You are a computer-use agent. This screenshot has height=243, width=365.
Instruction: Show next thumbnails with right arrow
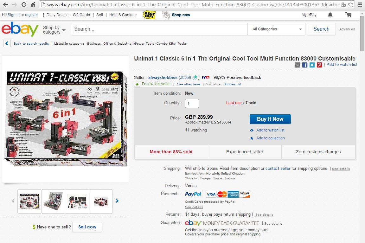click(x=117, y=201)
